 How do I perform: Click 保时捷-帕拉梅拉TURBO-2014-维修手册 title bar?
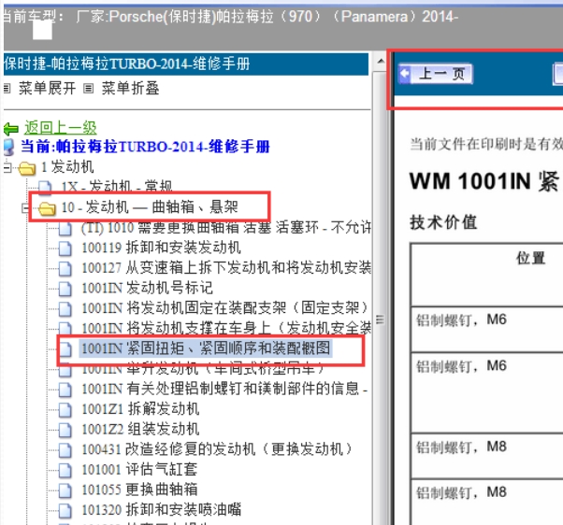[186, 64]
